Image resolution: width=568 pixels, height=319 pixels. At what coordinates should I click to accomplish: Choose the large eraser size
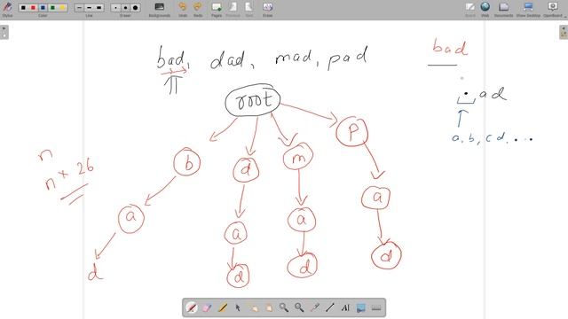135,8
